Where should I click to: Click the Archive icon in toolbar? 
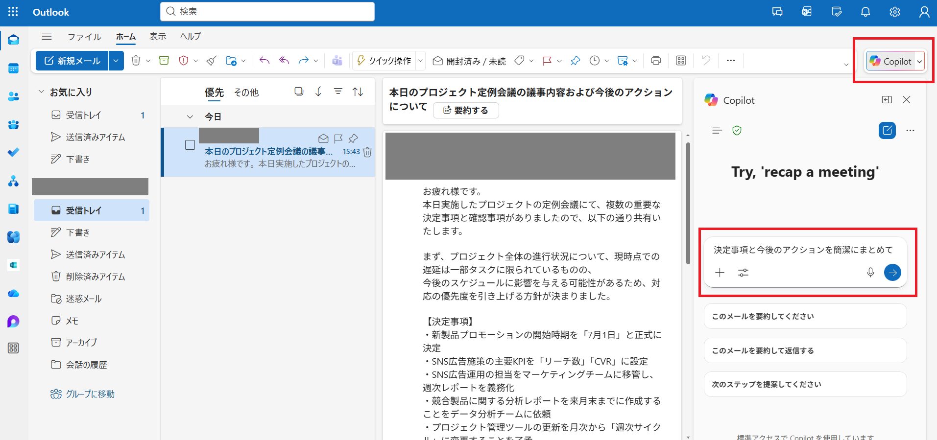click(x=164, y=61)
